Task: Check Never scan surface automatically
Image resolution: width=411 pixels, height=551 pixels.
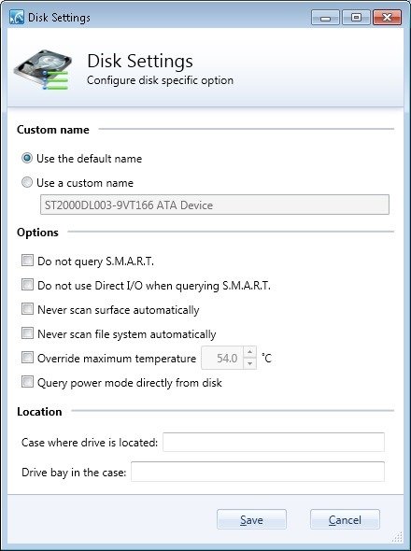Action: (x=27, y=309)
